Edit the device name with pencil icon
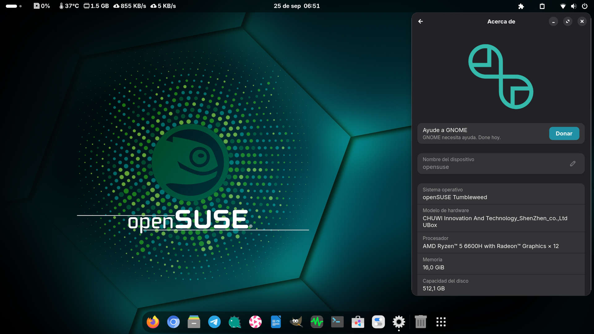594x334 pixels. [x=573, y=164]
